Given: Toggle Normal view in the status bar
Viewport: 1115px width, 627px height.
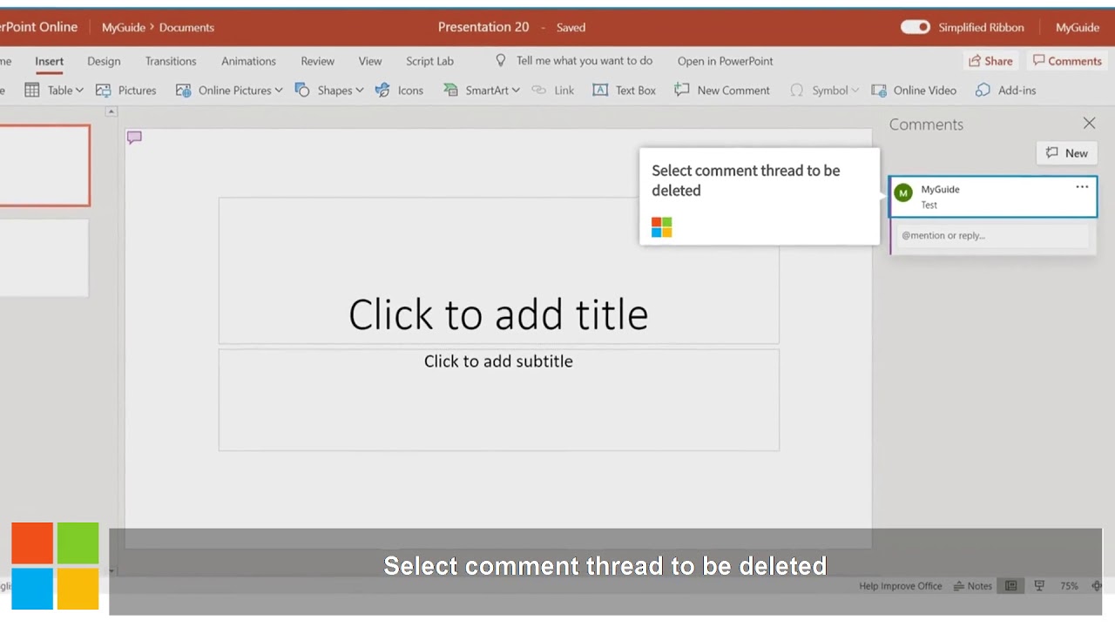Looking at the screenshot, I should (x=1009, y=585).
